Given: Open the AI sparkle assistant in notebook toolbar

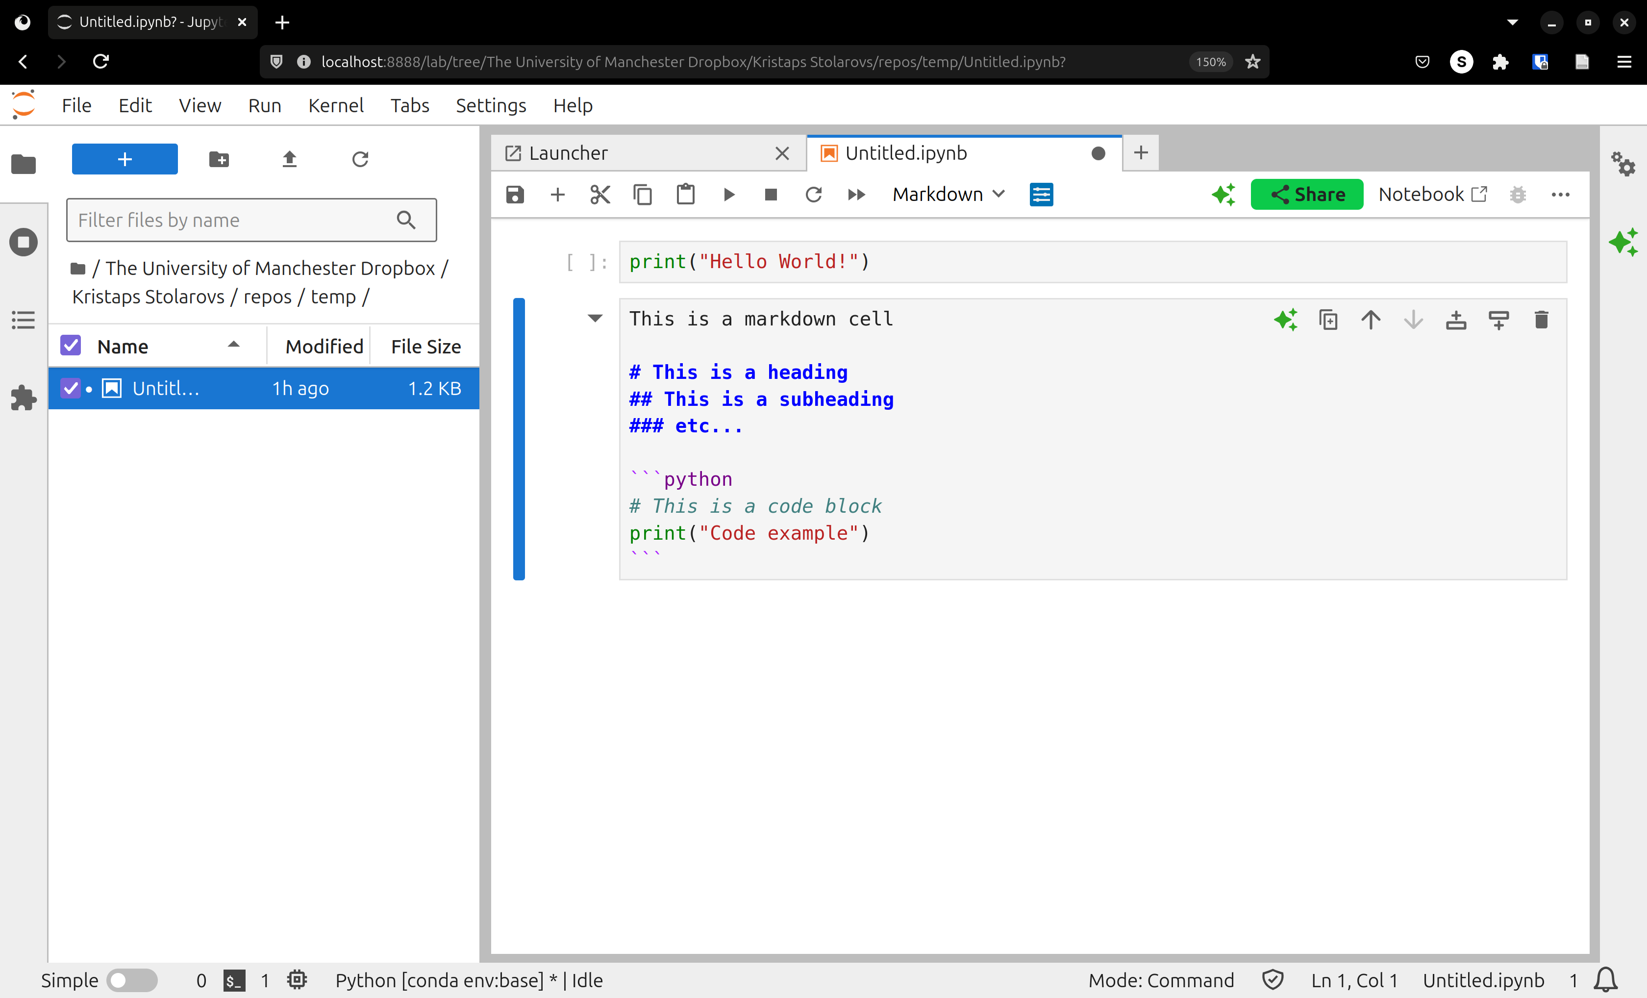Looking at the screenshot, I should tap(1223, 195).
